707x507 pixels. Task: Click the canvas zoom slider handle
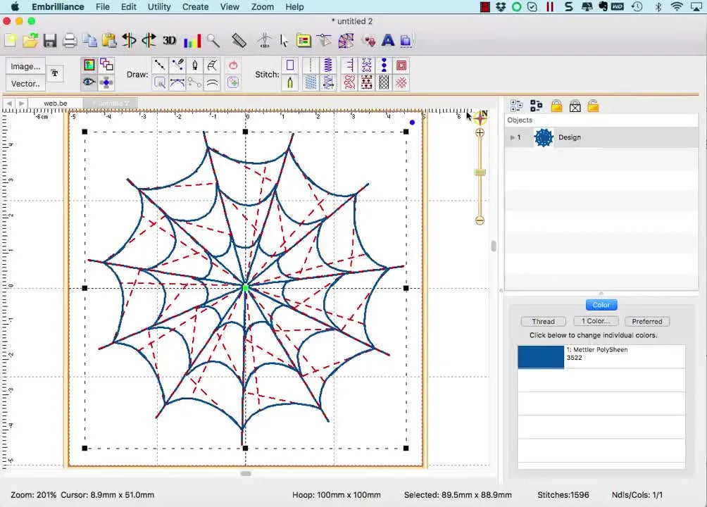480,173
